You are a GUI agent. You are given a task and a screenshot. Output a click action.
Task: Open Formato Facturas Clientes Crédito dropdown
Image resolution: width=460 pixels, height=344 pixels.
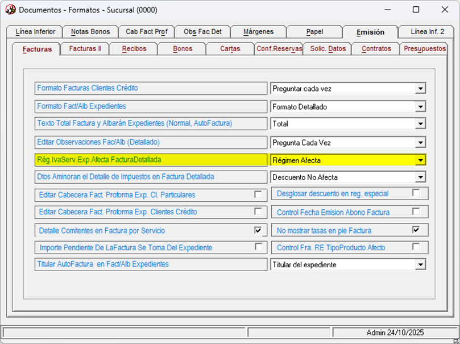420,89
